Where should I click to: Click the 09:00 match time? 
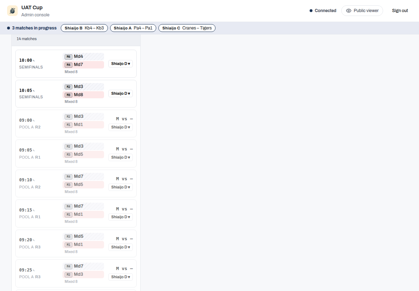point(26,120)
